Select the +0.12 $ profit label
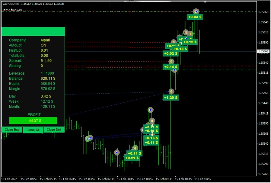This screenshot has width=271, height=183. point(190,42)
